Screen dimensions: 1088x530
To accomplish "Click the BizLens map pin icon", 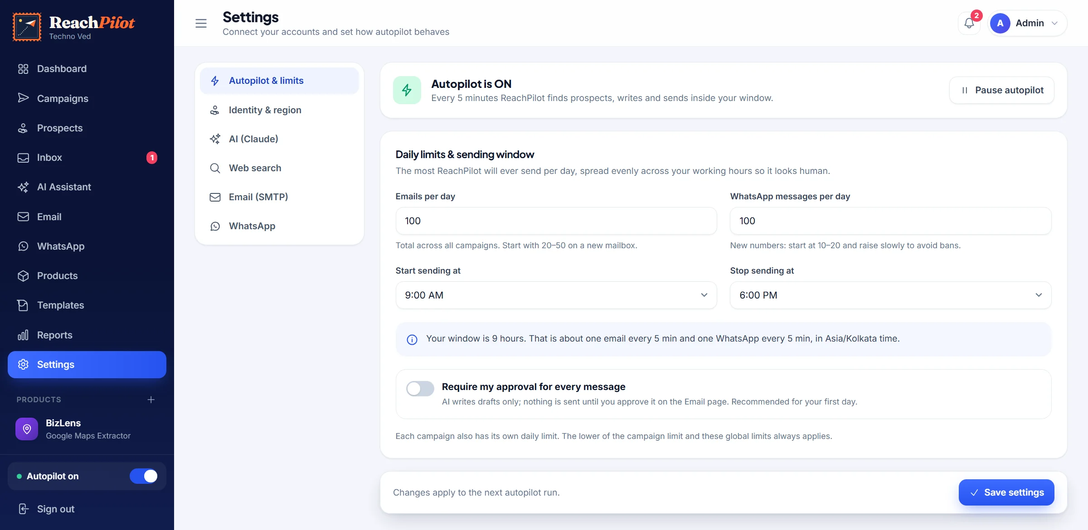I will tap(27, 429).
